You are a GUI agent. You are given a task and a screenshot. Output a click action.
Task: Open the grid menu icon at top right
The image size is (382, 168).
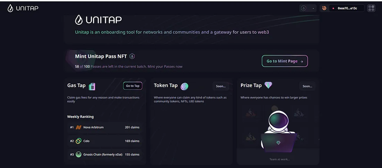[x=371, y=8]
